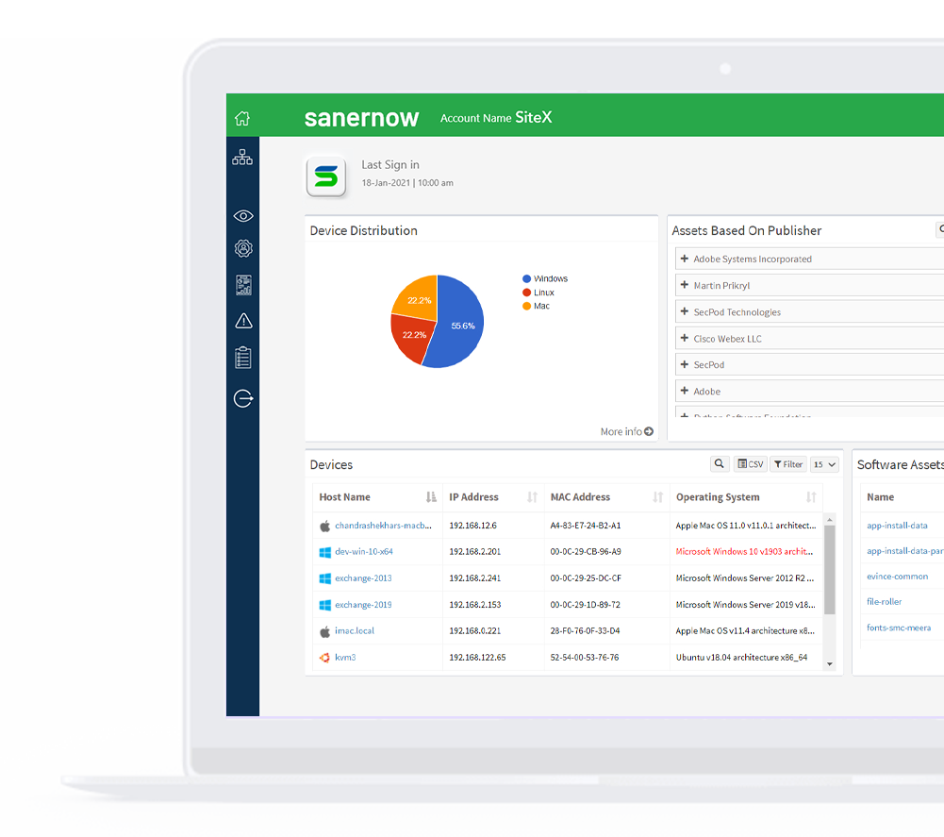Click Windows icon beside exchange-2019

coord(325,605)
